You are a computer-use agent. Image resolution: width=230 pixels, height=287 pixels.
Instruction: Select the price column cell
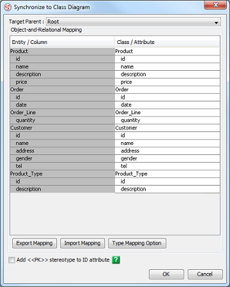point(63,82)
